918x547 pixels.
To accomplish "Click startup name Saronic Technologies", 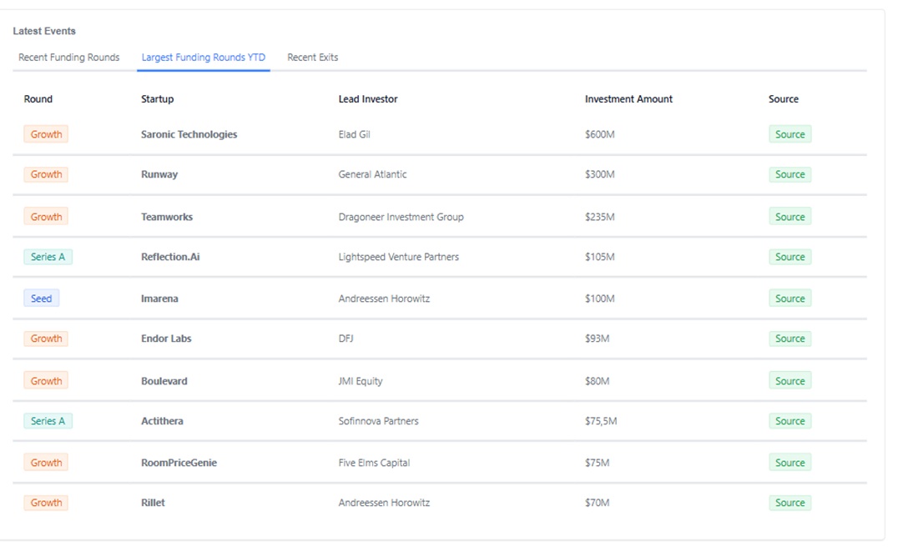I will 189,134.
